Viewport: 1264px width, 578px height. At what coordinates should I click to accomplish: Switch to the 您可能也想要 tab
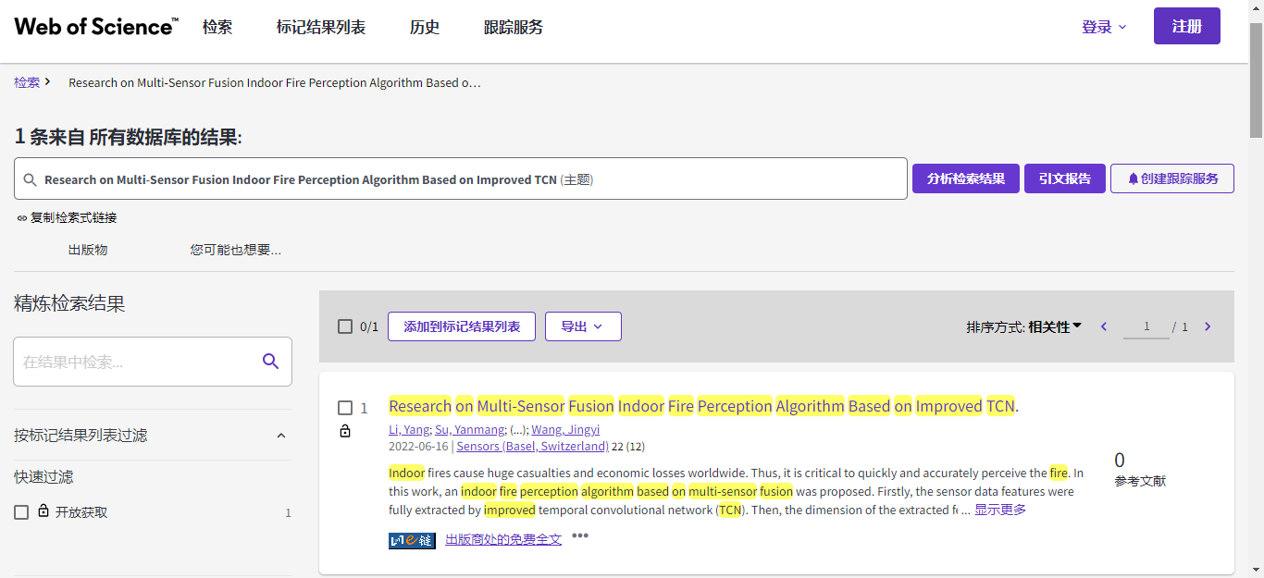pos(235,250)
